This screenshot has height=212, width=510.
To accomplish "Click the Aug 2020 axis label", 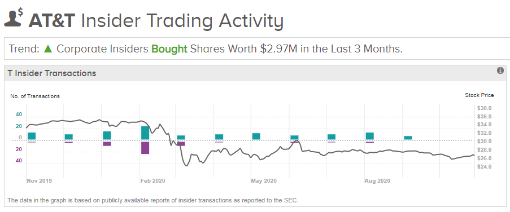I will [x=377, y=181].
